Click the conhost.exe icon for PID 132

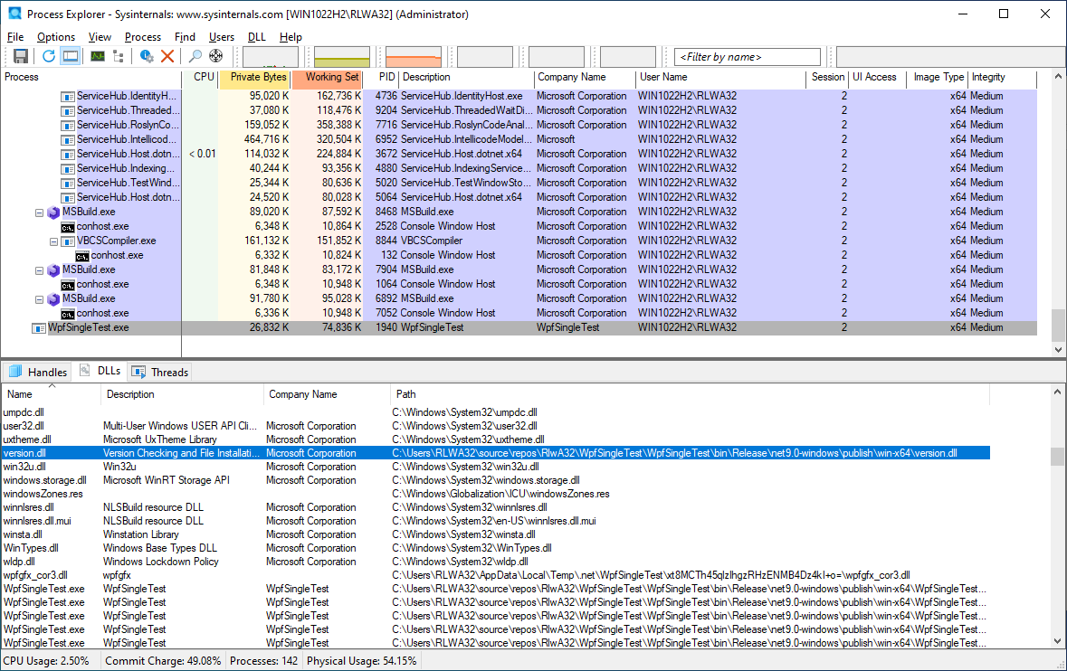point(82,256)
